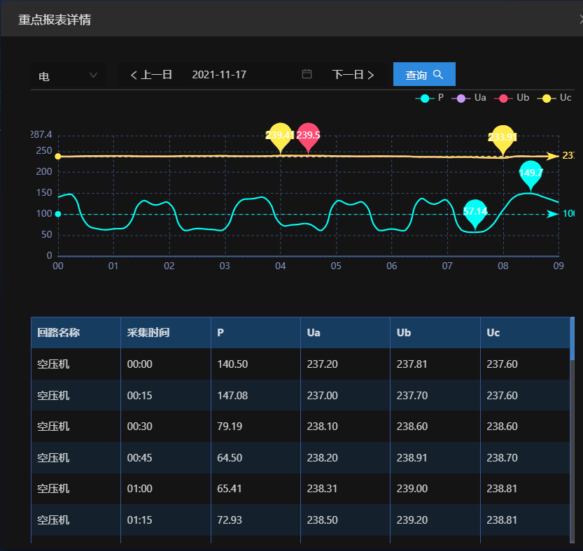Click the search magnifier icon on 查询 button

click(x=437, y=74)
